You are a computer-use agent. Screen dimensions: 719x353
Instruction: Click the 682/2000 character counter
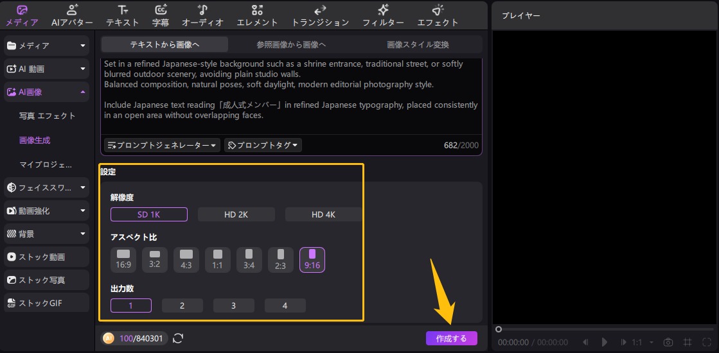[461, 146]
